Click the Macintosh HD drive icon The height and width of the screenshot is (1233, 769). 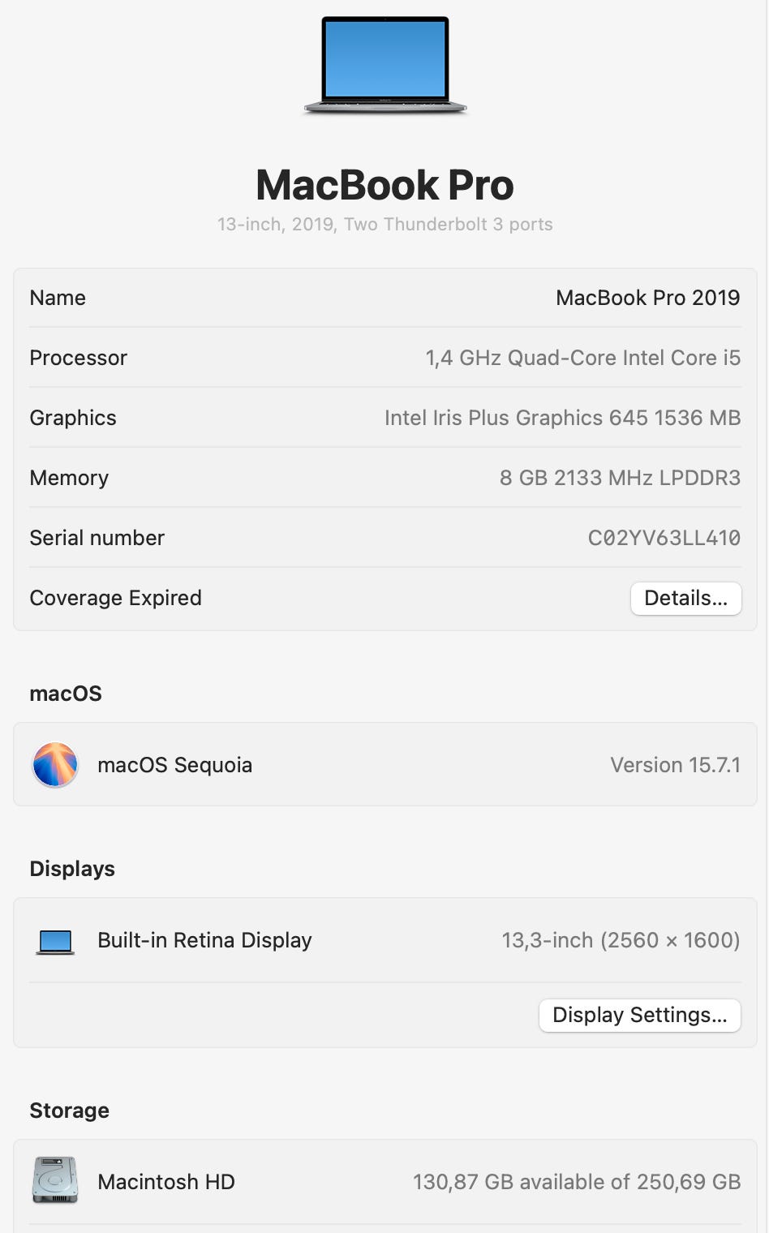(x=55, y=1180)
